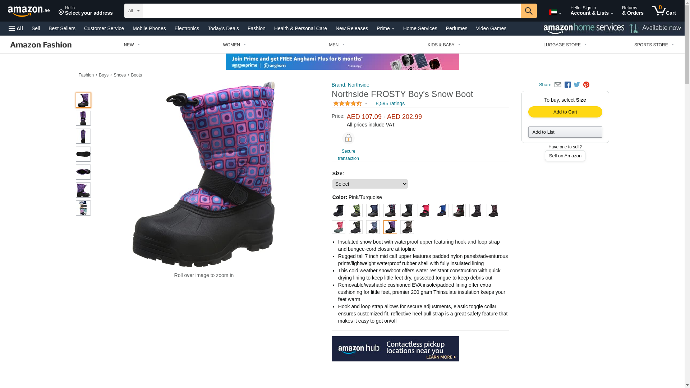Share via Facebook icon
Viewport: 690px width, 388px height.
click(x=567, y=85)
